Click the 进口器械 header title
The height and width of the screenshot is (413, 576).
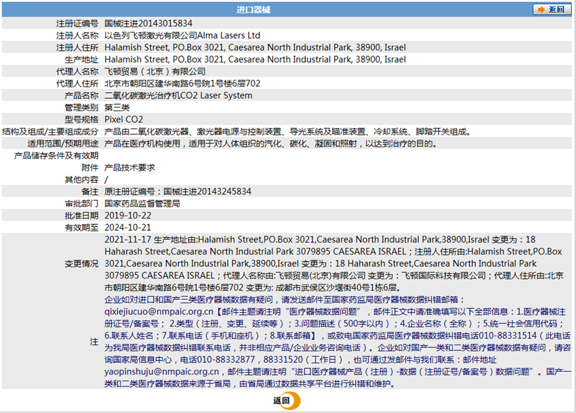click(x=253, y=10)
